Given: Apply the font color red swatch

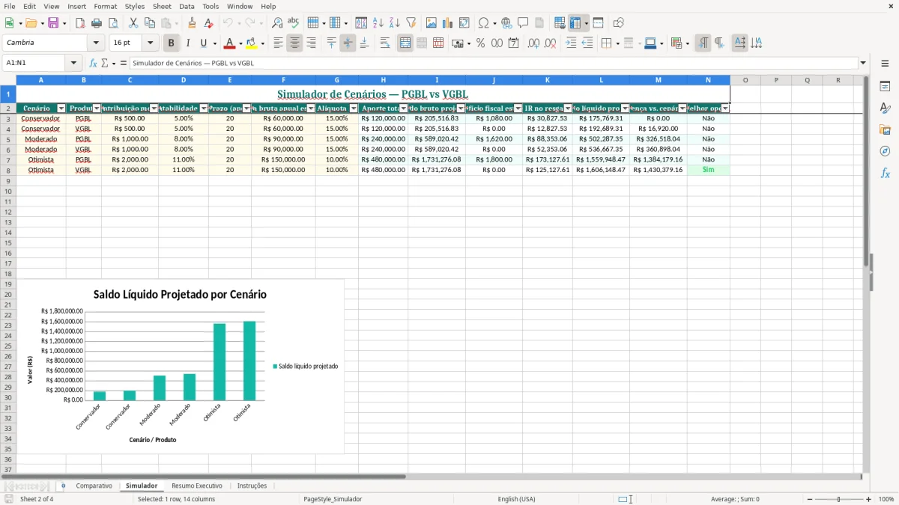Looking at the screenshot, I should [230, 43].
